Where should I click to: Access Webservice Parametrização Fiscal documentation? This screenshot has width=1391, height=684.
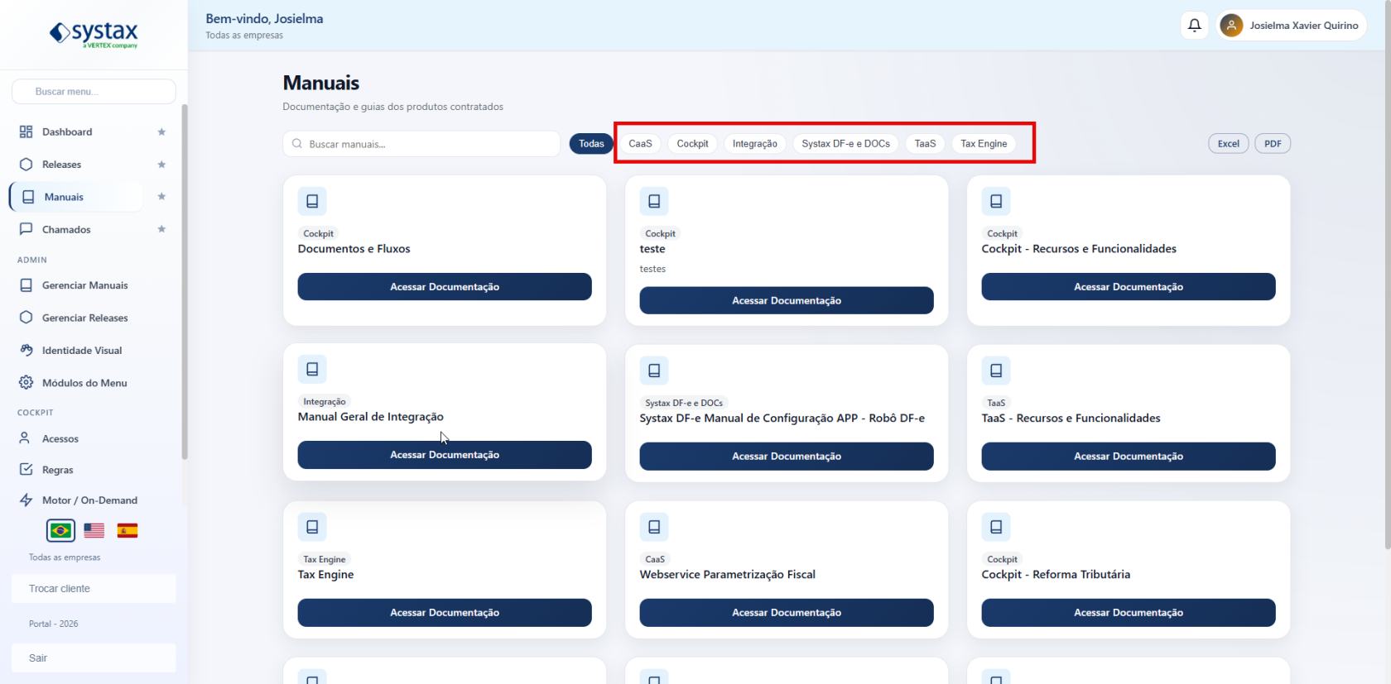pos(787,613)
